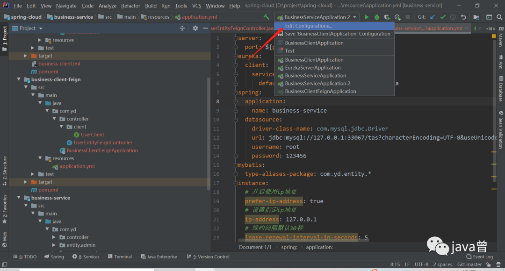Open the Bean Validation tool window
The width and height of the screenshot is (505, 271).
[x=501, y=130]
